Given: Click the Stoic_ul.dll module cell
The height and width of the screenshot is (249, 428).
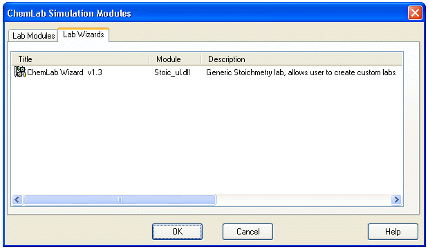Looking at the screenshot, I should tap(172, 72).
